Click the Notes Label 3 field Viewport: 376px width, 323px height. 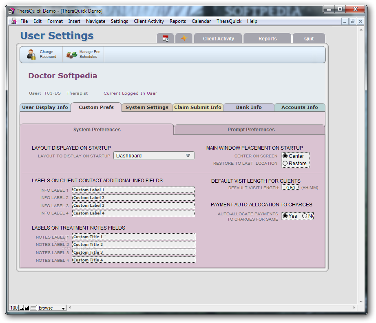pos(134,252)
